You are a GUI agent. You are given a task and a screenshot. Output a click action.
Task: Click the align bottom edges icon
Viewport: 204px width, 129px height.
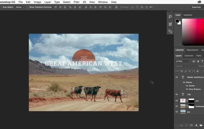[x=65, y=7]
